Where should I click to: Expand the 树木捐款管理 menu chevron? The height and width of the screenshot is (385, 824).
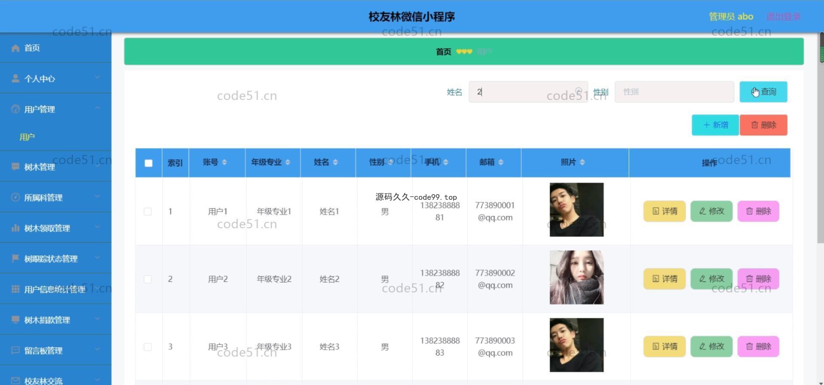tap(97, 319)
